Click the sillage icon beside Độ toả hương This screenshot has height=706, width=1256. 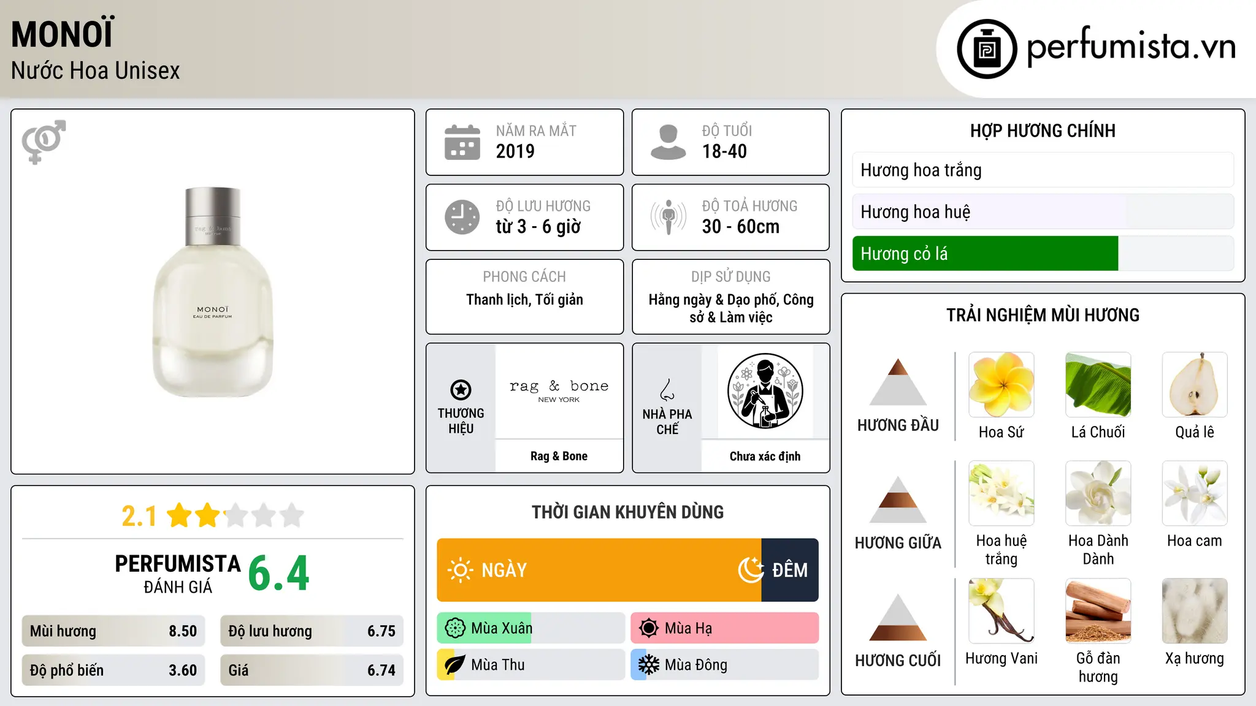(668, 217)
